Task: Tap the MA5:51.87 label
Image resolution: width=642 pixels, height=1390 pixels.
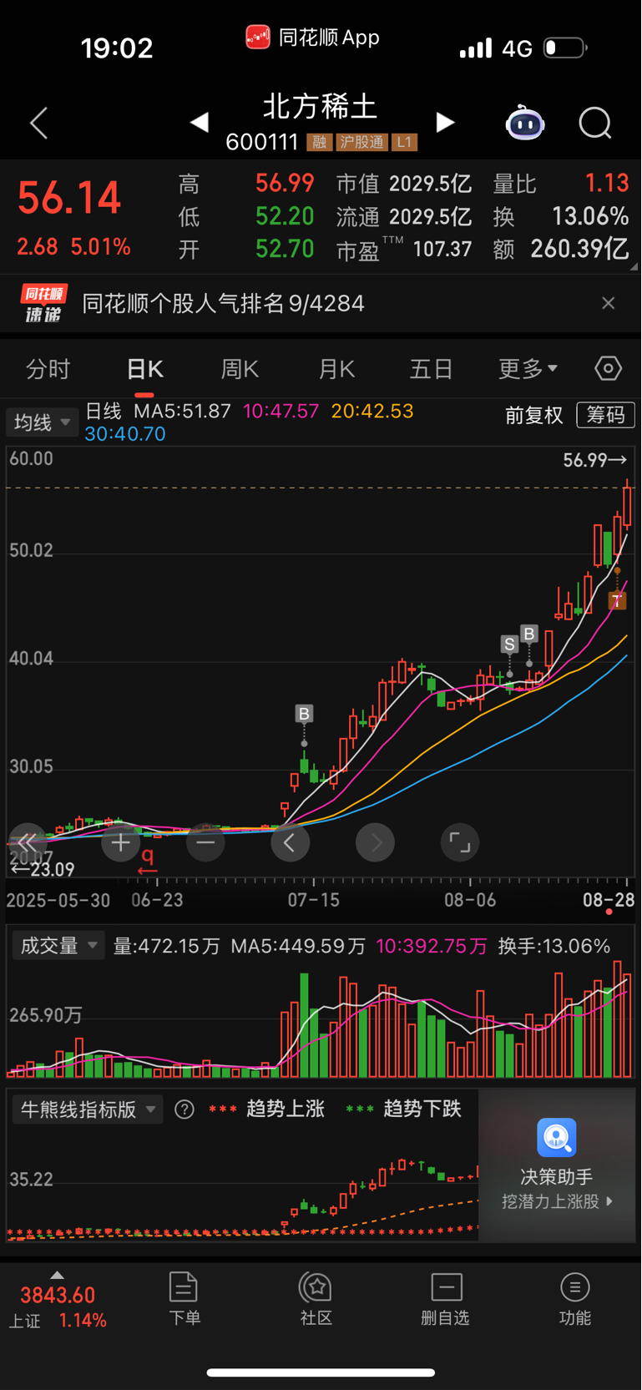Action: [182, 411]
